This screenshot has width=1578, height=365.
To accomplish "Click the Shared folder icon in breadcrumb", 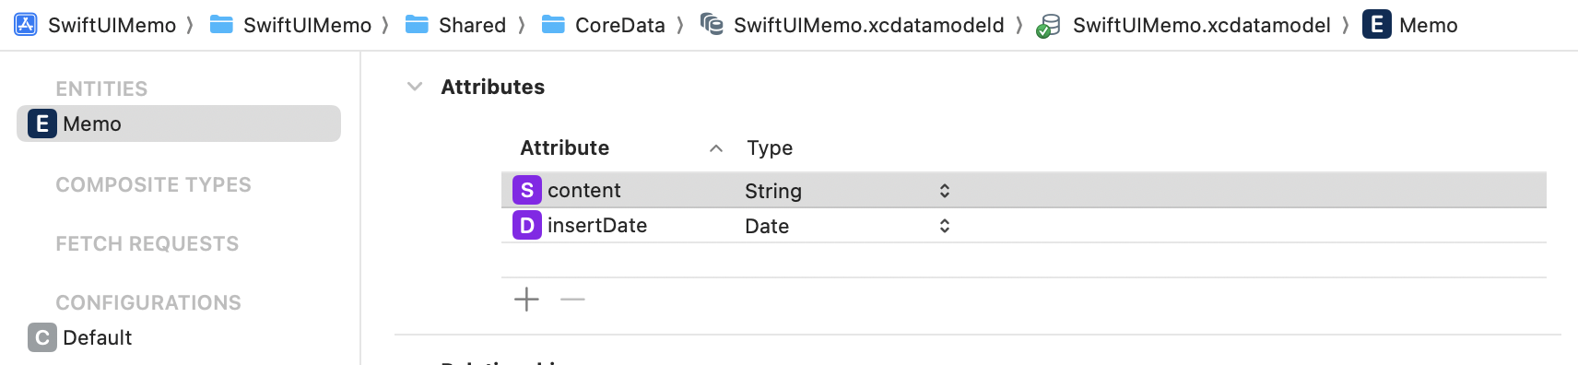I will pos(417,25).
